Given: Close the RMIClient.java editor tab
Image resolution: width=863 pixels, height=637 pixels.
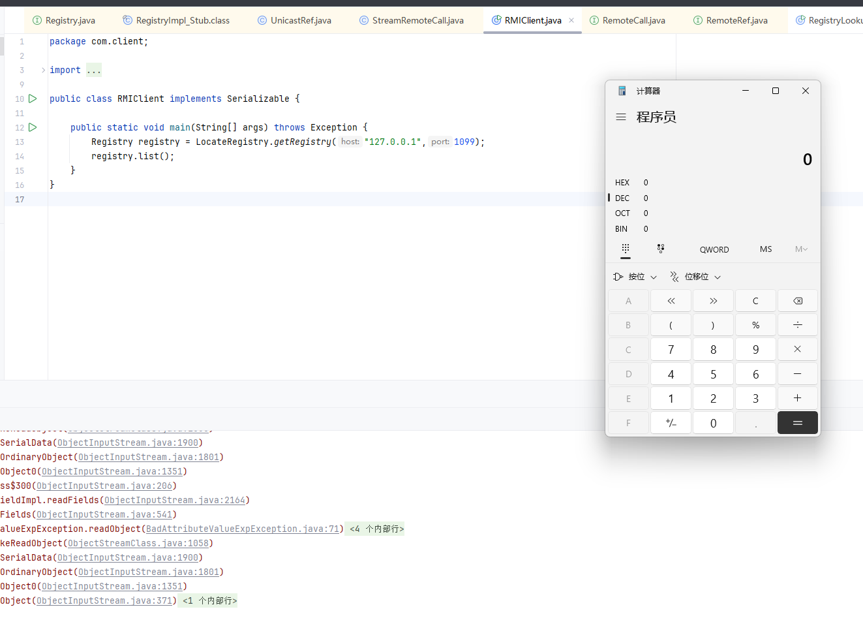Looking at the screenshot, I should click(571, 20).
